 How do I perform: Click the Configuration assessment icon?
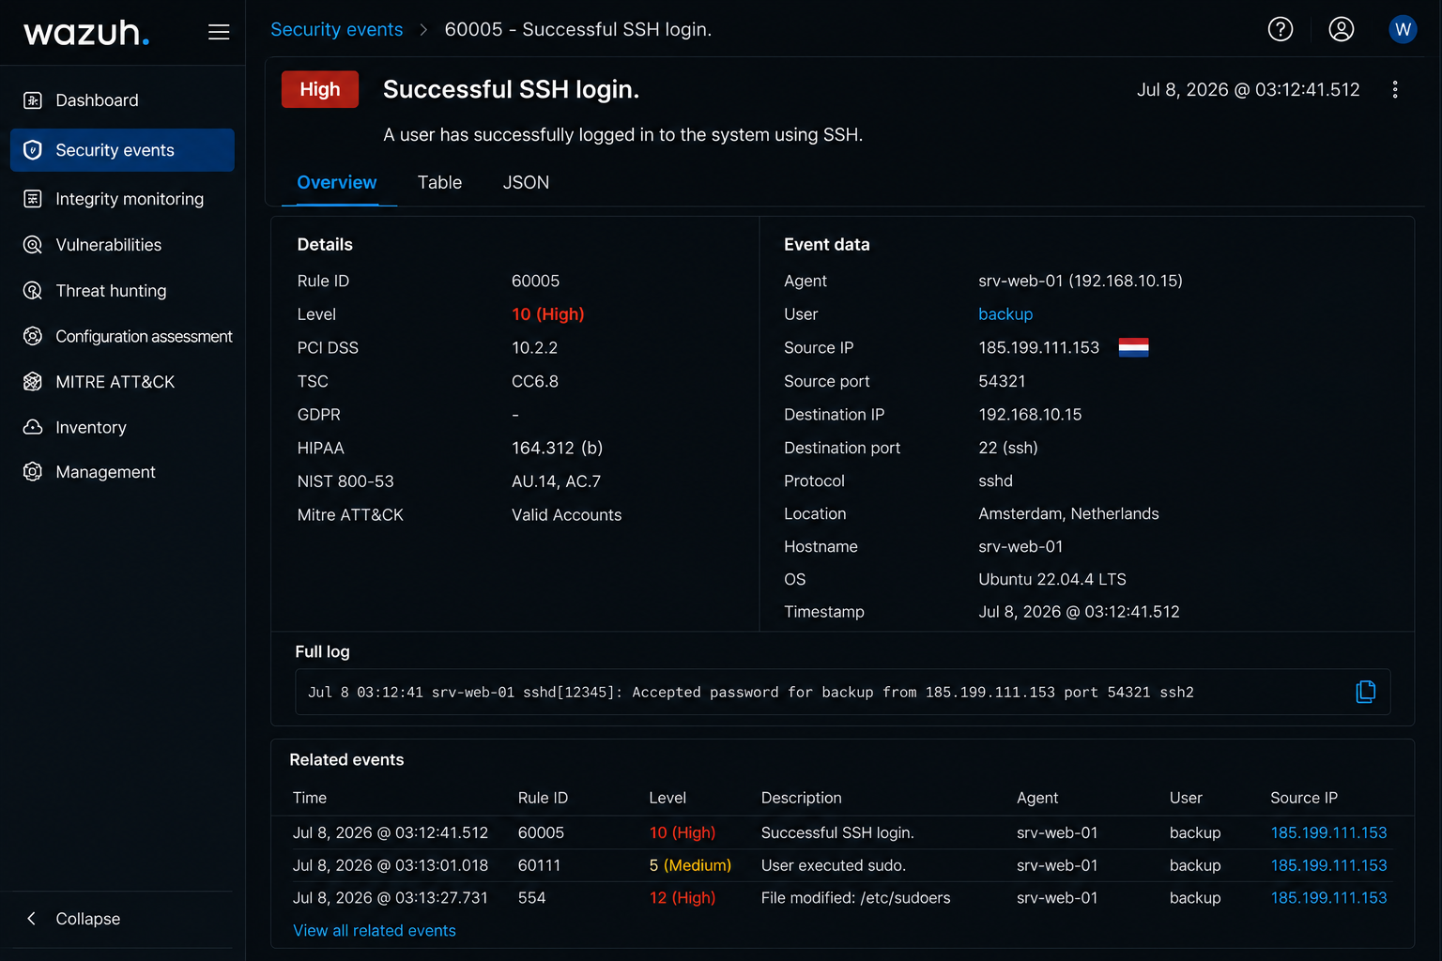33,336
